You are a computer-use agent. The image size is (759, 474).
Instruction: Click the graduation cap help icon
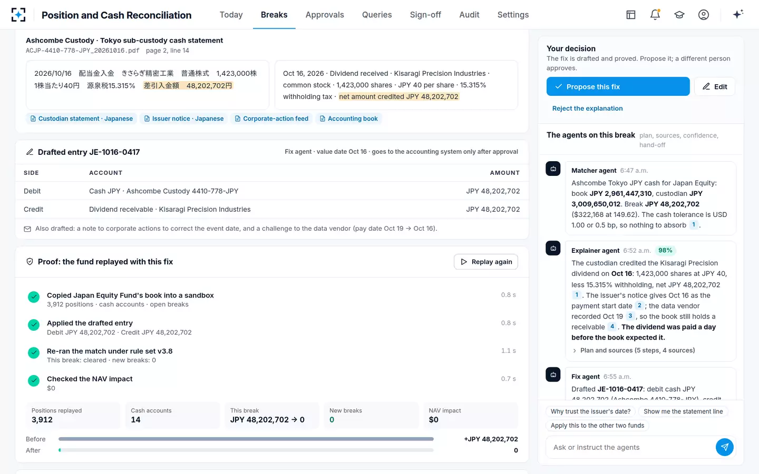679,15
